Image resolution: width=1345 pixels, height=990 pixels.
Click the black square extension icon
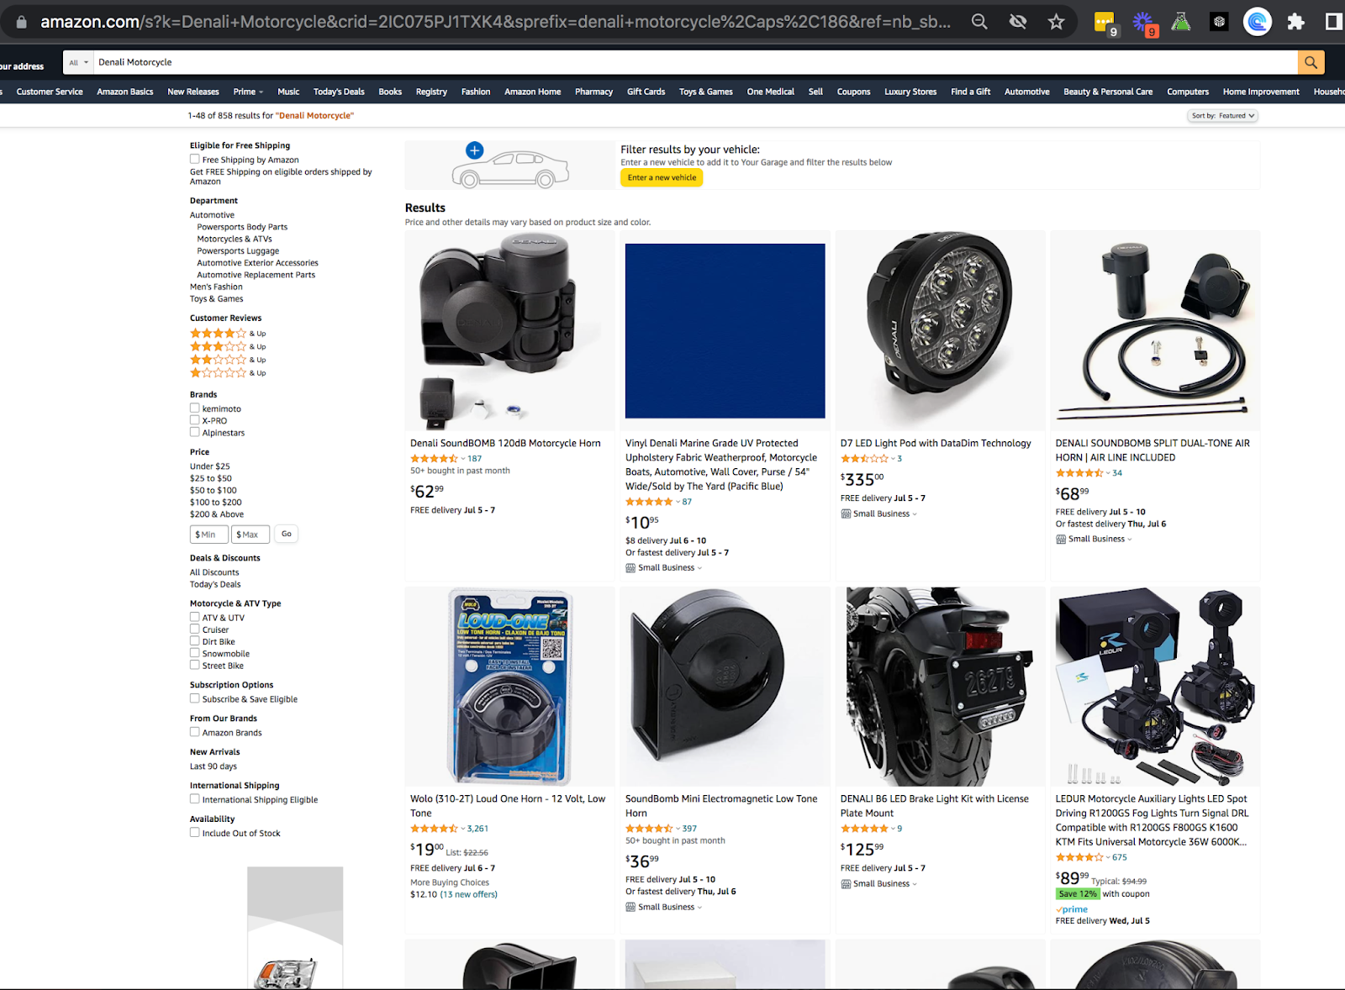coord(1219,22)
